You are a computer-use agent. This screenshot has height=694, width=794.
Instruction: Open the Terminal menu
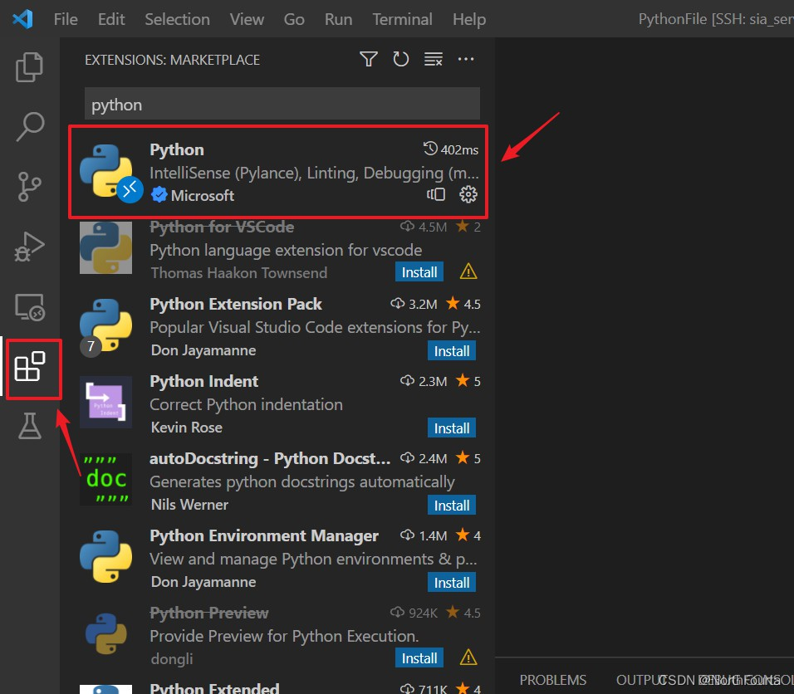click(x=403, y=19)
